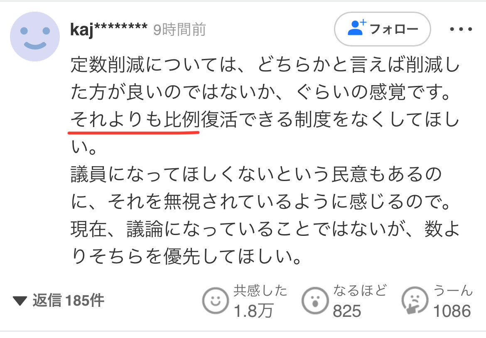The height and width of the screenshot is (338, 486).
Task: Click the 825 reaction count
Action: (347, 311)
